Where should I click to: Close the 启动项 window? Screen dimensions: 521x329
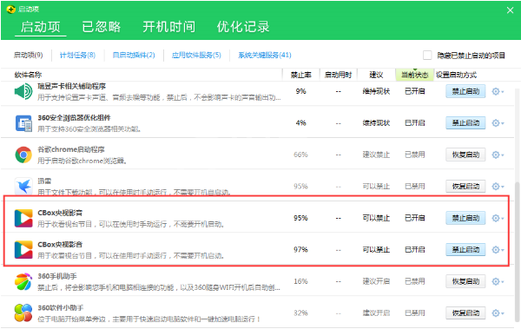[x=510, y=10]
